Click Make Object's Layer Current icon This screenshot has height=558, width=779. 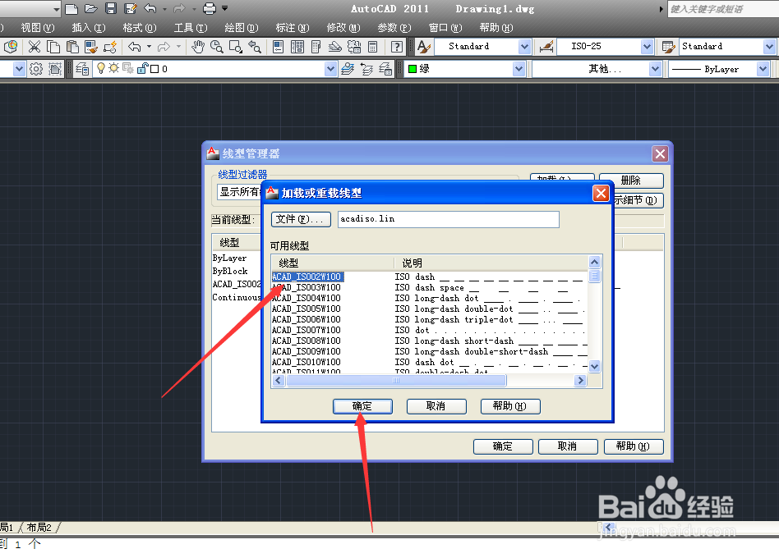(x=348, y=69)
